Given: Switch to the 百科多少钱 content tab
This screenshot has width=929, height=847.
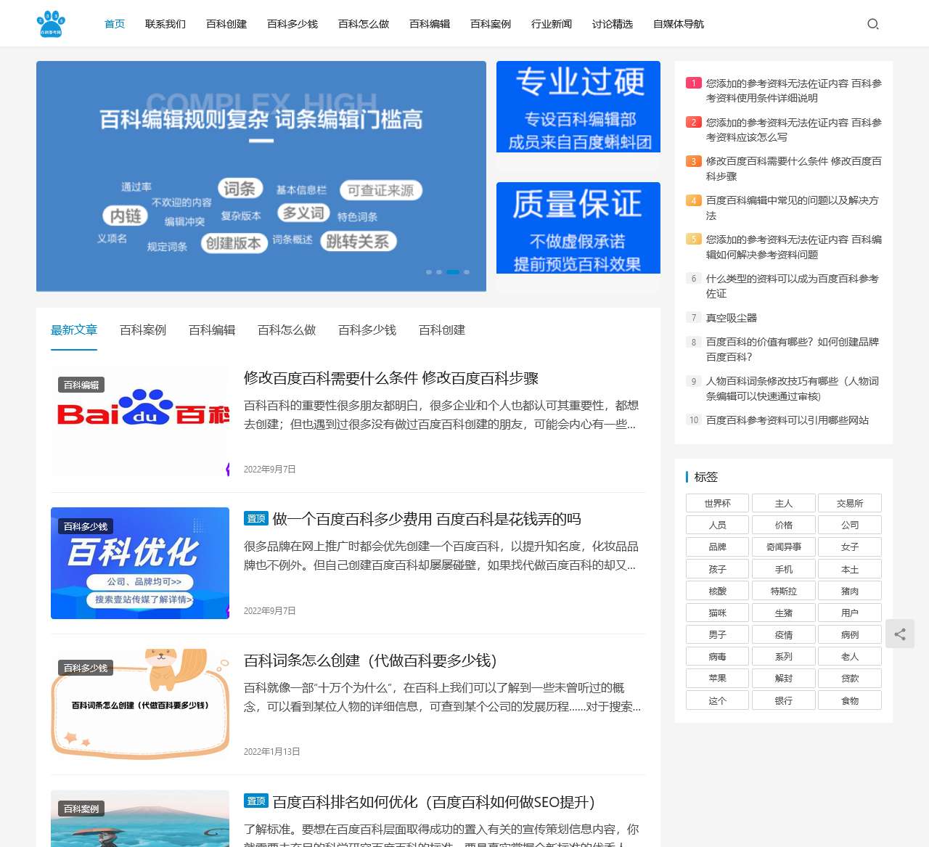Looking at the screenshot, I should coord(367,330).
